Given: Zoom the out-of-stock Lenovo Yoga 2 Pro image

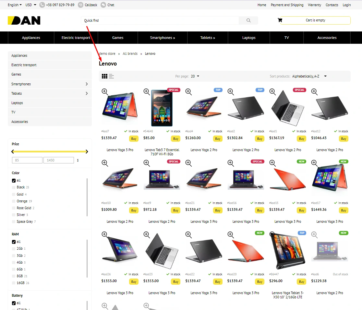Looking at the screenshot, I should tap(314, 234).
